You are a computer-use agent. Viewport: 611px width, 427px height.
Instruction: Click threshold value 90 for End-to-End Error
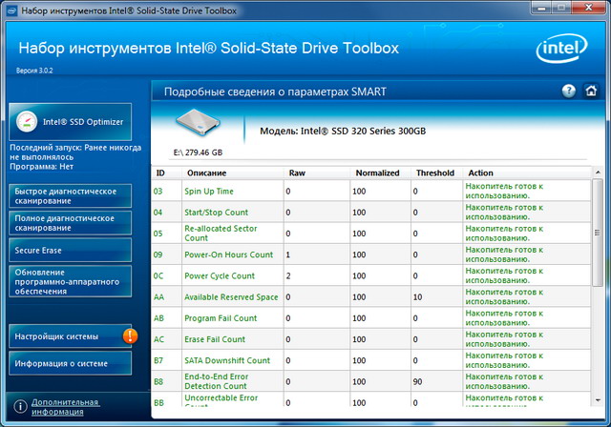(x=417, y=381)
